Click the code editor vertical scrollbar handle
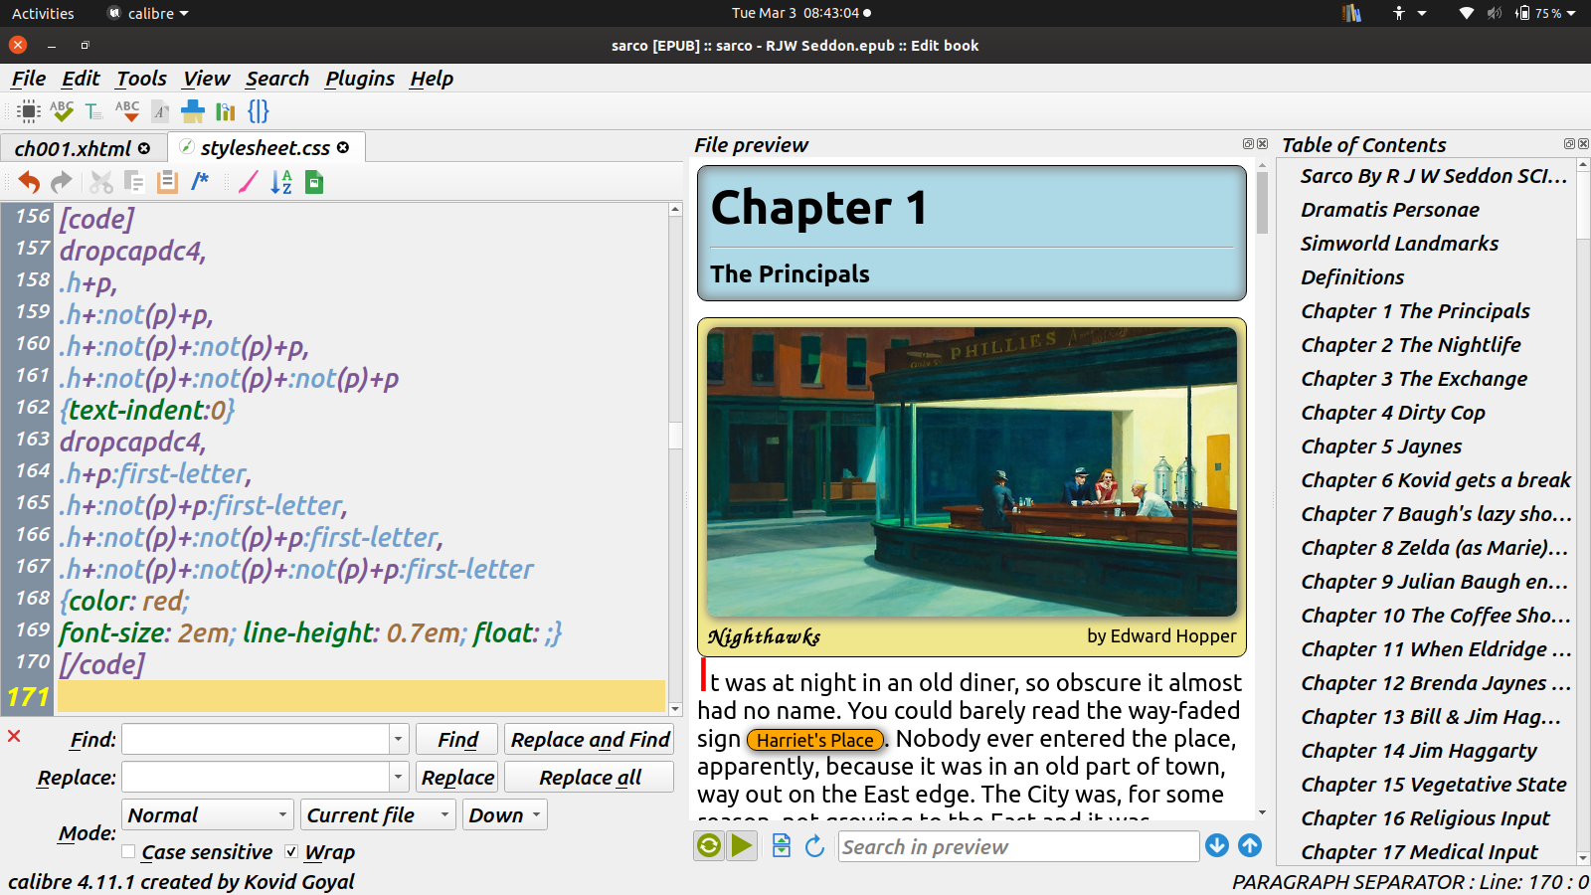The image size is (1591, 895). (x=675, y=436)
